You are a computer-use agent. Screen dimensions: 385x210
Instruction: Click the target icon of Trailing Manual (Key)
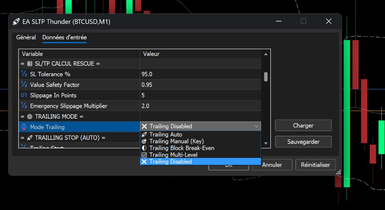144,141
